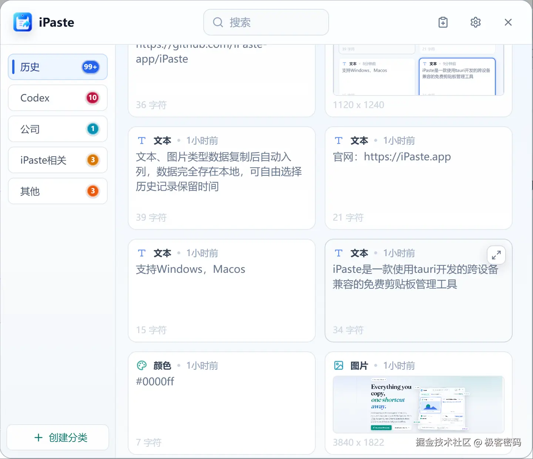Select the 官网：https://iPaste.app clipboard card
Image resolution: width=533 pixels, height=459 pixels.
point(419,178)
